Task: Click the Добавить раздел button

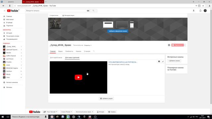Action: point(106,99)
